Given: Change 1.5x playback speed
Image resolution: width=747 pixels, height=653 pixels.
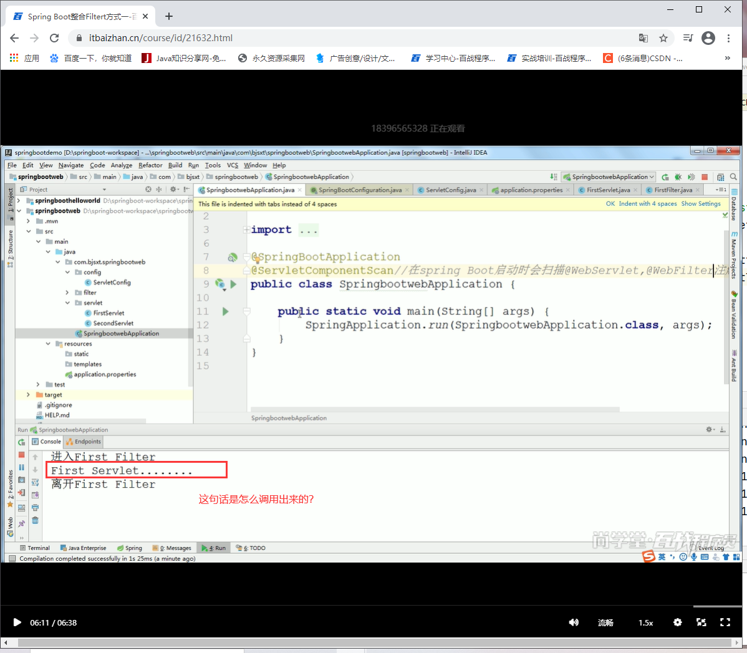Looking at the screenshot, I should tap(646, 623).
